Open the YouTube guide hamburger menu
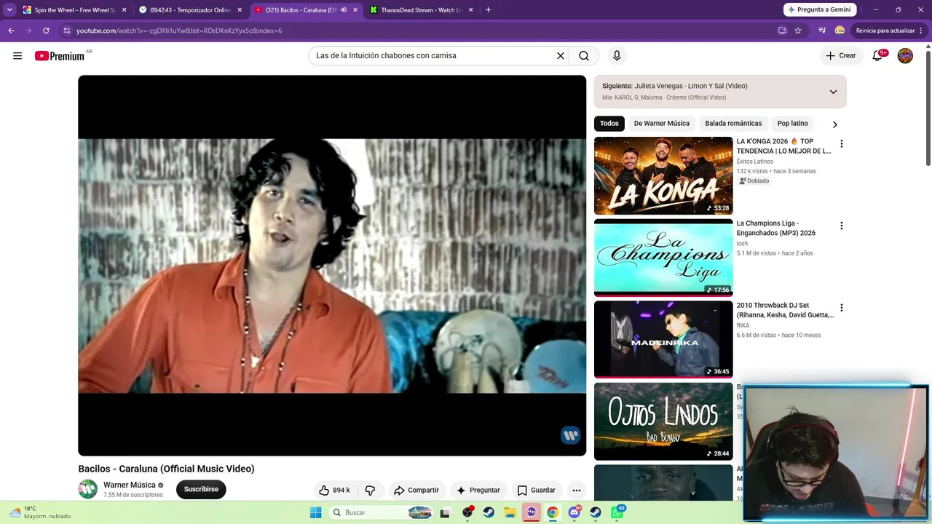 point(17,56)
